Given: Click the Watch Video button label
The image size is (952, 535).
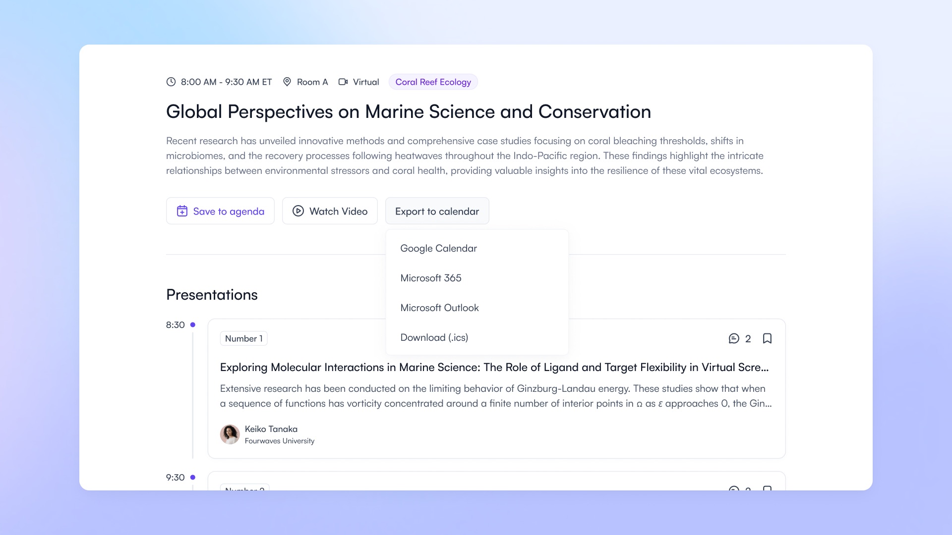Looking at the screenshot, I should point(338,211).
